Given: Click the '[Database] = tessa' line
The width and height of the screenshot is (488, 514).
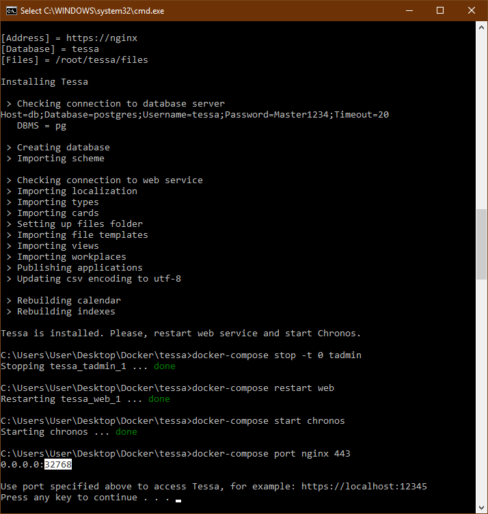Looking at the screenshot, I should pos(50,49).
